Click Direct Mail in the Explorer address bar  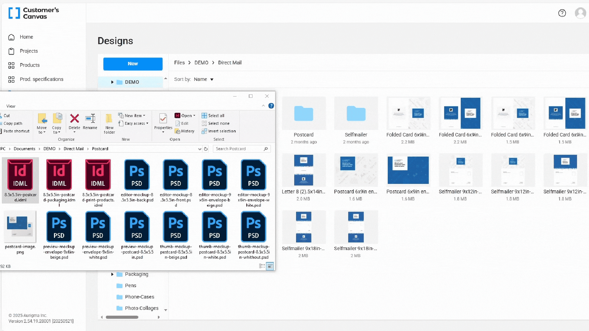[74, 149]
